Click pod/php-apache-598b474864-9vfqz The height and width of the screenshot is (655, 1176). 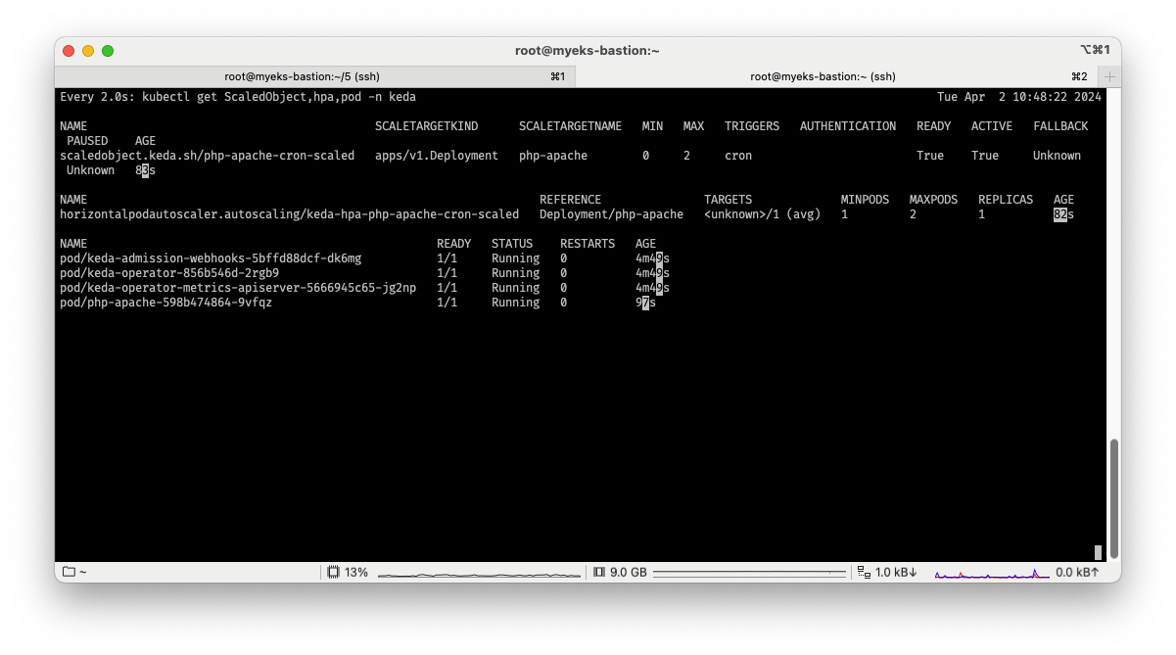point(166,303)
